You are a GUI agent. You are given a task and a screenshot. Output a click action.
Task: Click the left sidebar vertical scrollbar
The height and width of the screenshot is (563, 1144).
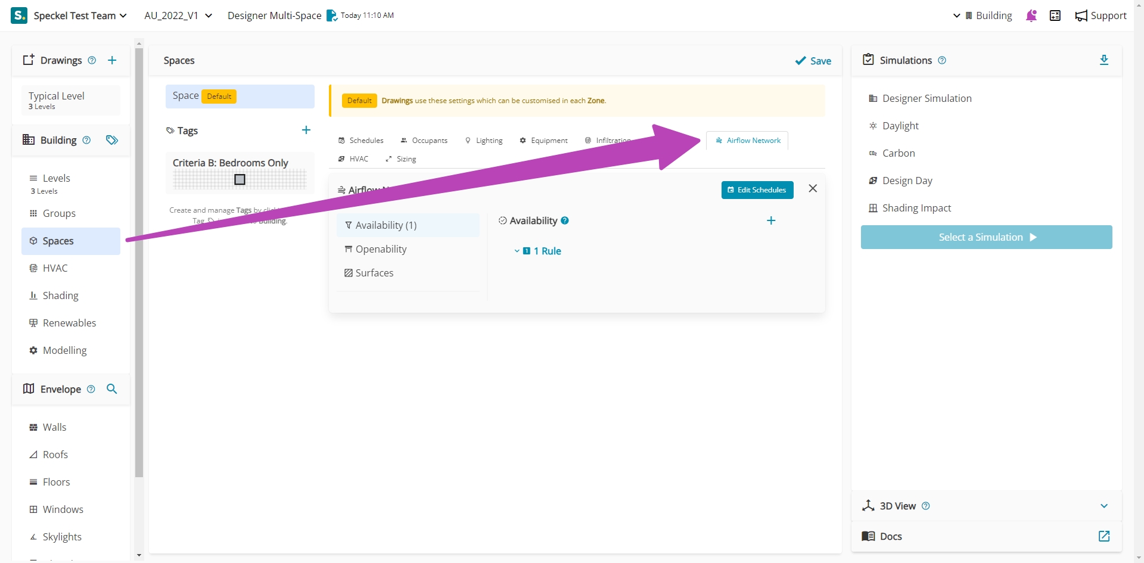pos(139,262)
